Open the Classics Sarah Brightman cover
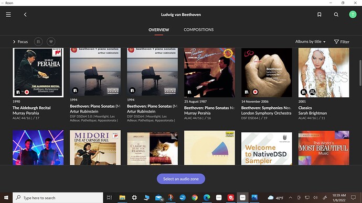This screenshot has height=203, width=362. [324, 73]
